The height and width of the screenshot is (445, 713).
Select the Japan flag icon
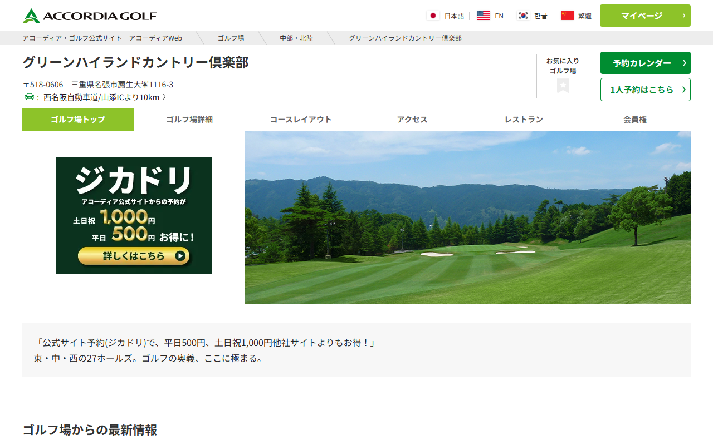[x=433, y=16]
